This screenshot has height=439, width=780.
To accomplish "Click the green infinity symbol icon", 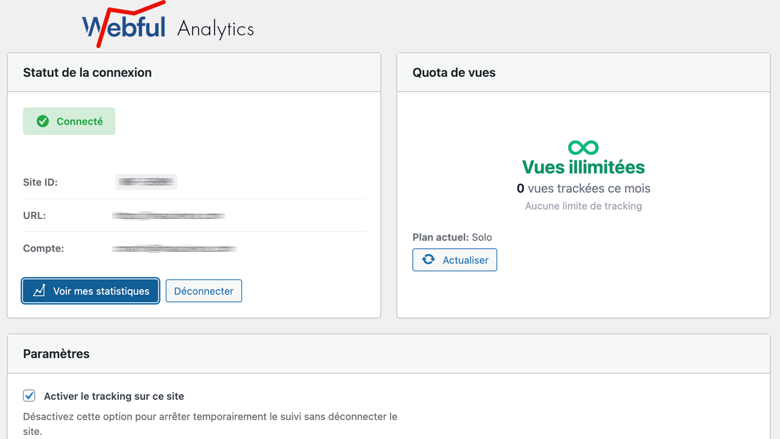I will tap(583, 148).
